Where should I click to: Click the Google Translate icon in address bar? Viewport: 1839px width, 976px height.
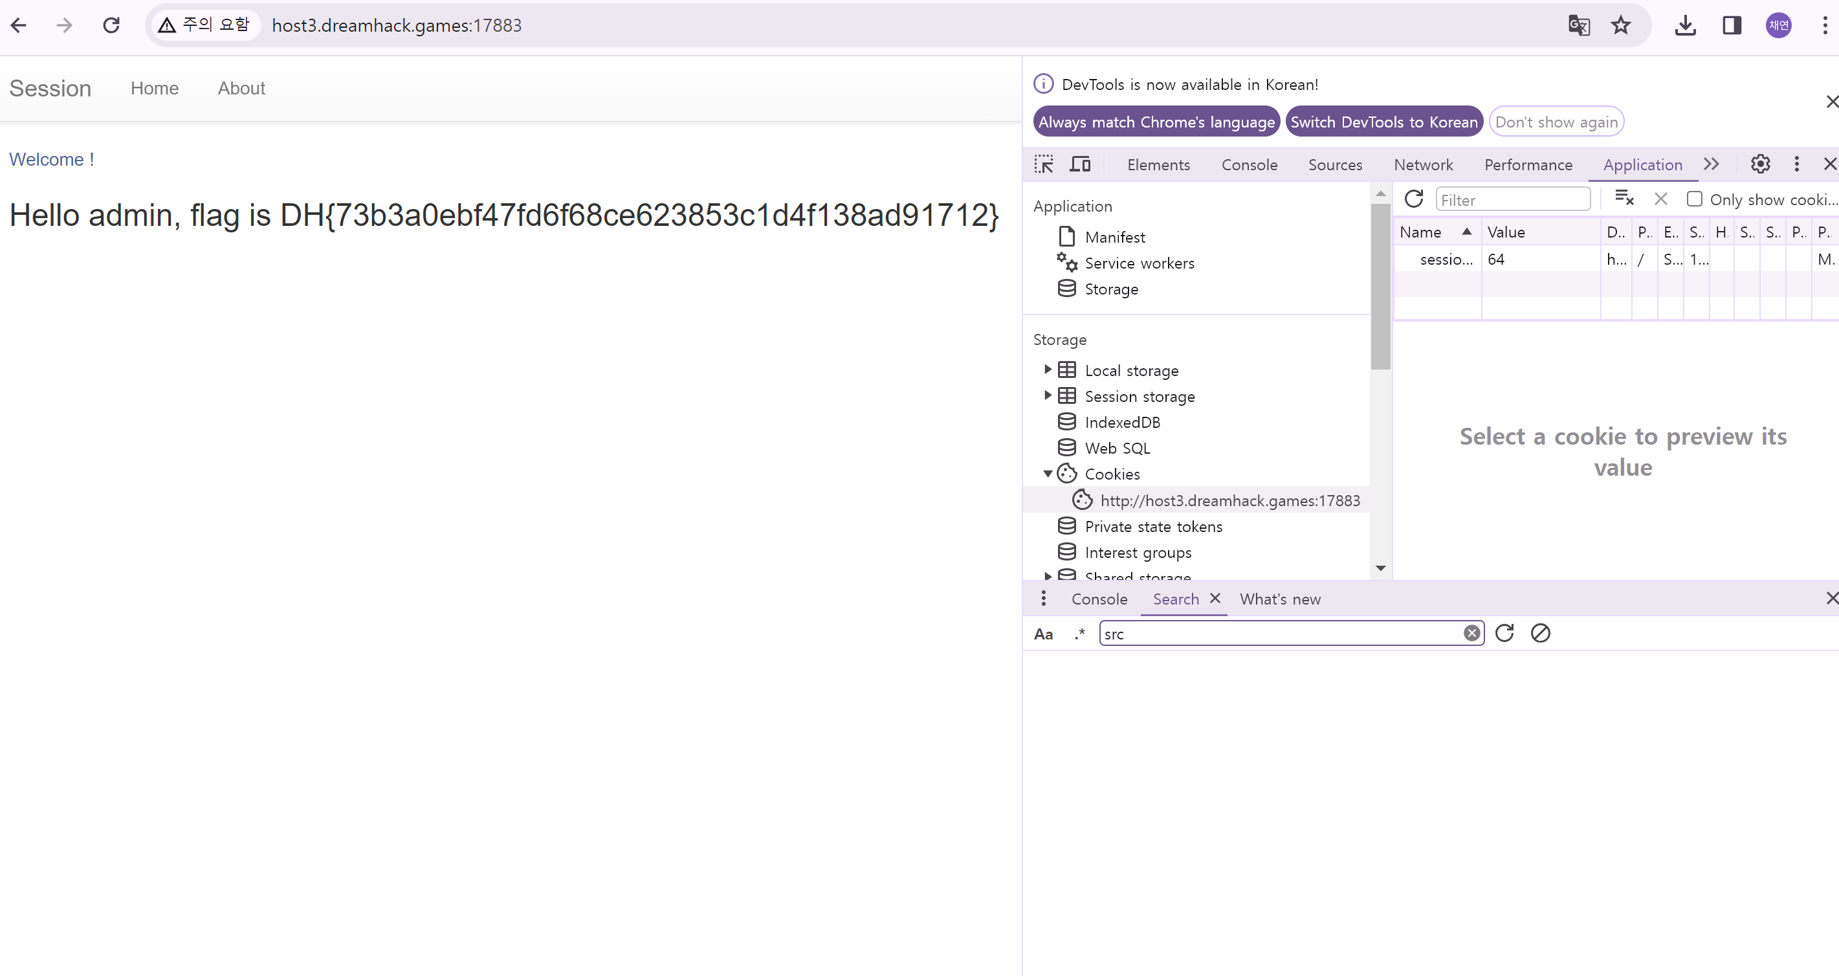coord(1578,26)
